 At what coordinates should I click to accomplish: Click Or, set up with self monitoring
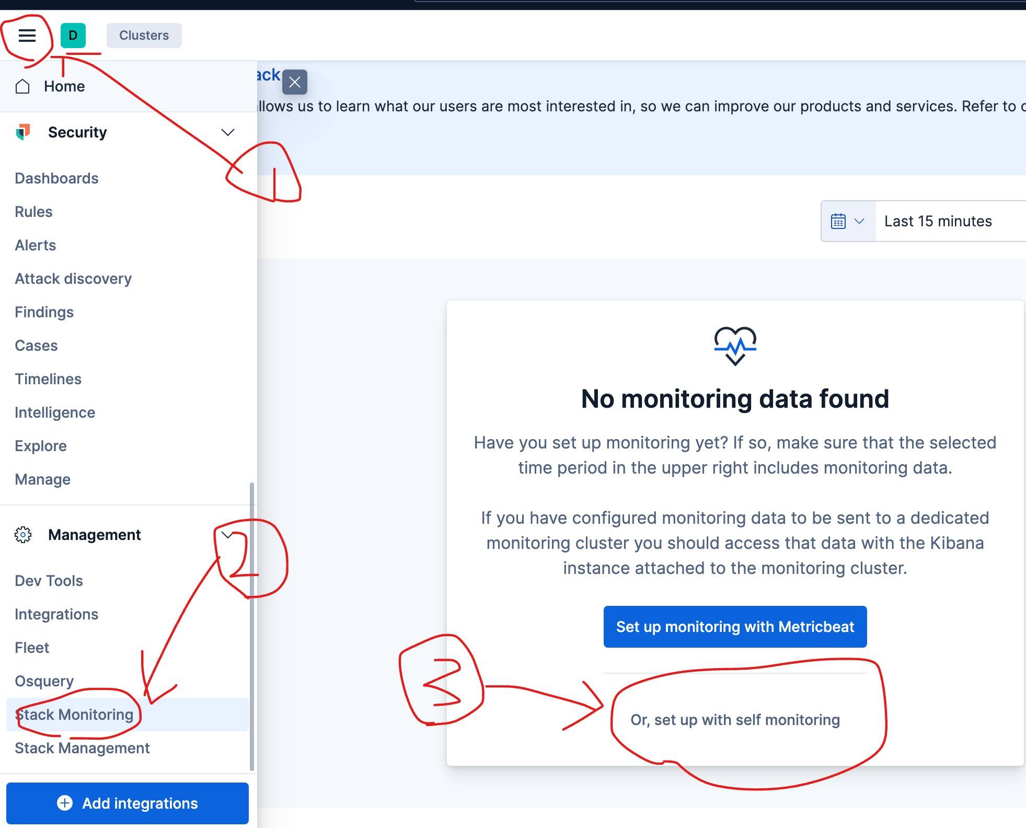(x=735, y=720)
